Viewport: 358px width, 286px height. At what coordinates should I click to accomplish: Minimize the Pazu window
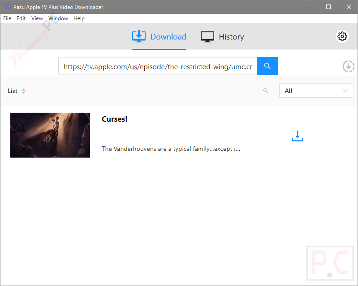pyautogui.click(x=308, y=7)
